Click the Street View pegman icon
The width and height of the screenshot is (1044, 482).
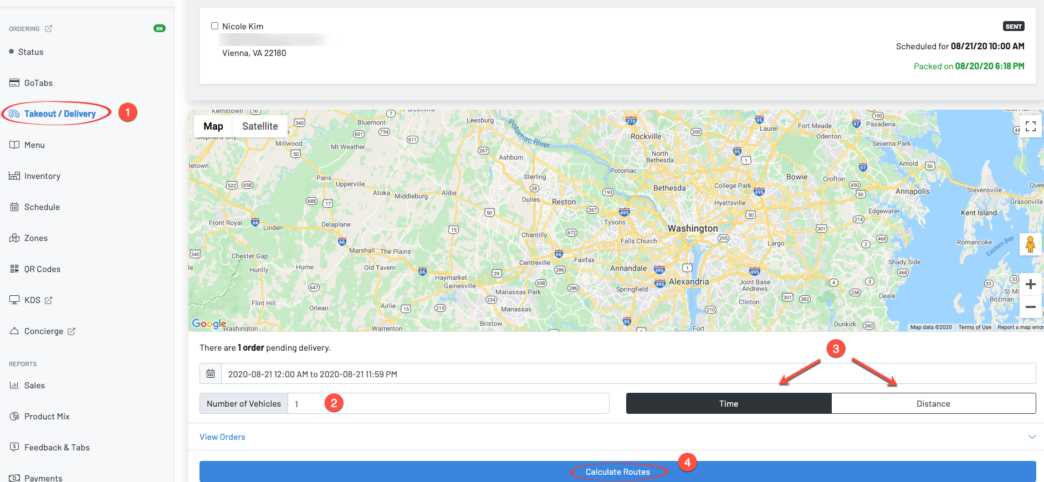(x=1030, y=244)
